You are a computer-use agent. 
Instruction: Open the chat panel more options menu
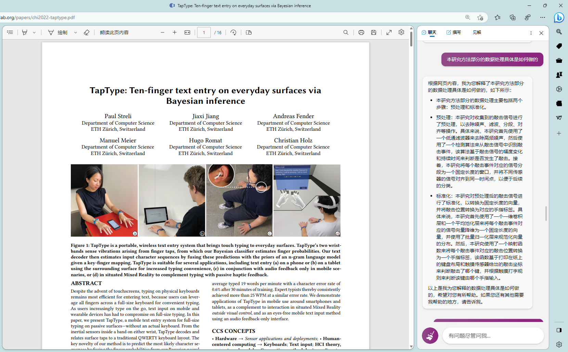click(531, 33)
